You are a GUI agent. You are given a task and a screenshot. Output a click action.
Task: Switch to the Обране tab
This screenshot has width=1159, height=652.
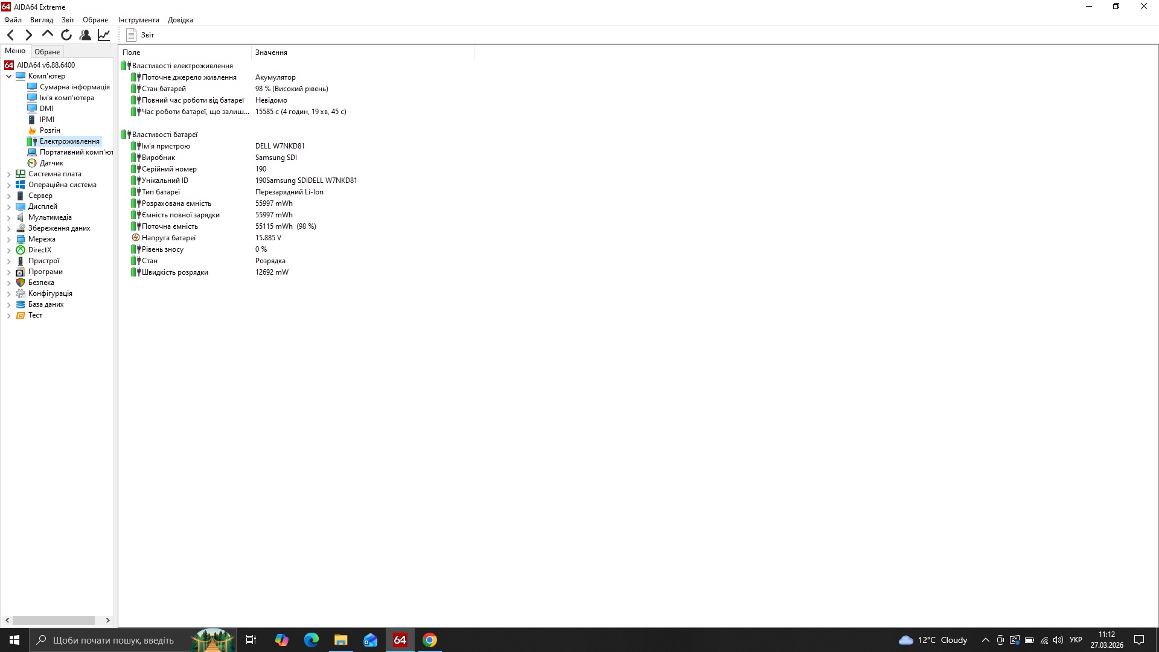tap(47, 52)
